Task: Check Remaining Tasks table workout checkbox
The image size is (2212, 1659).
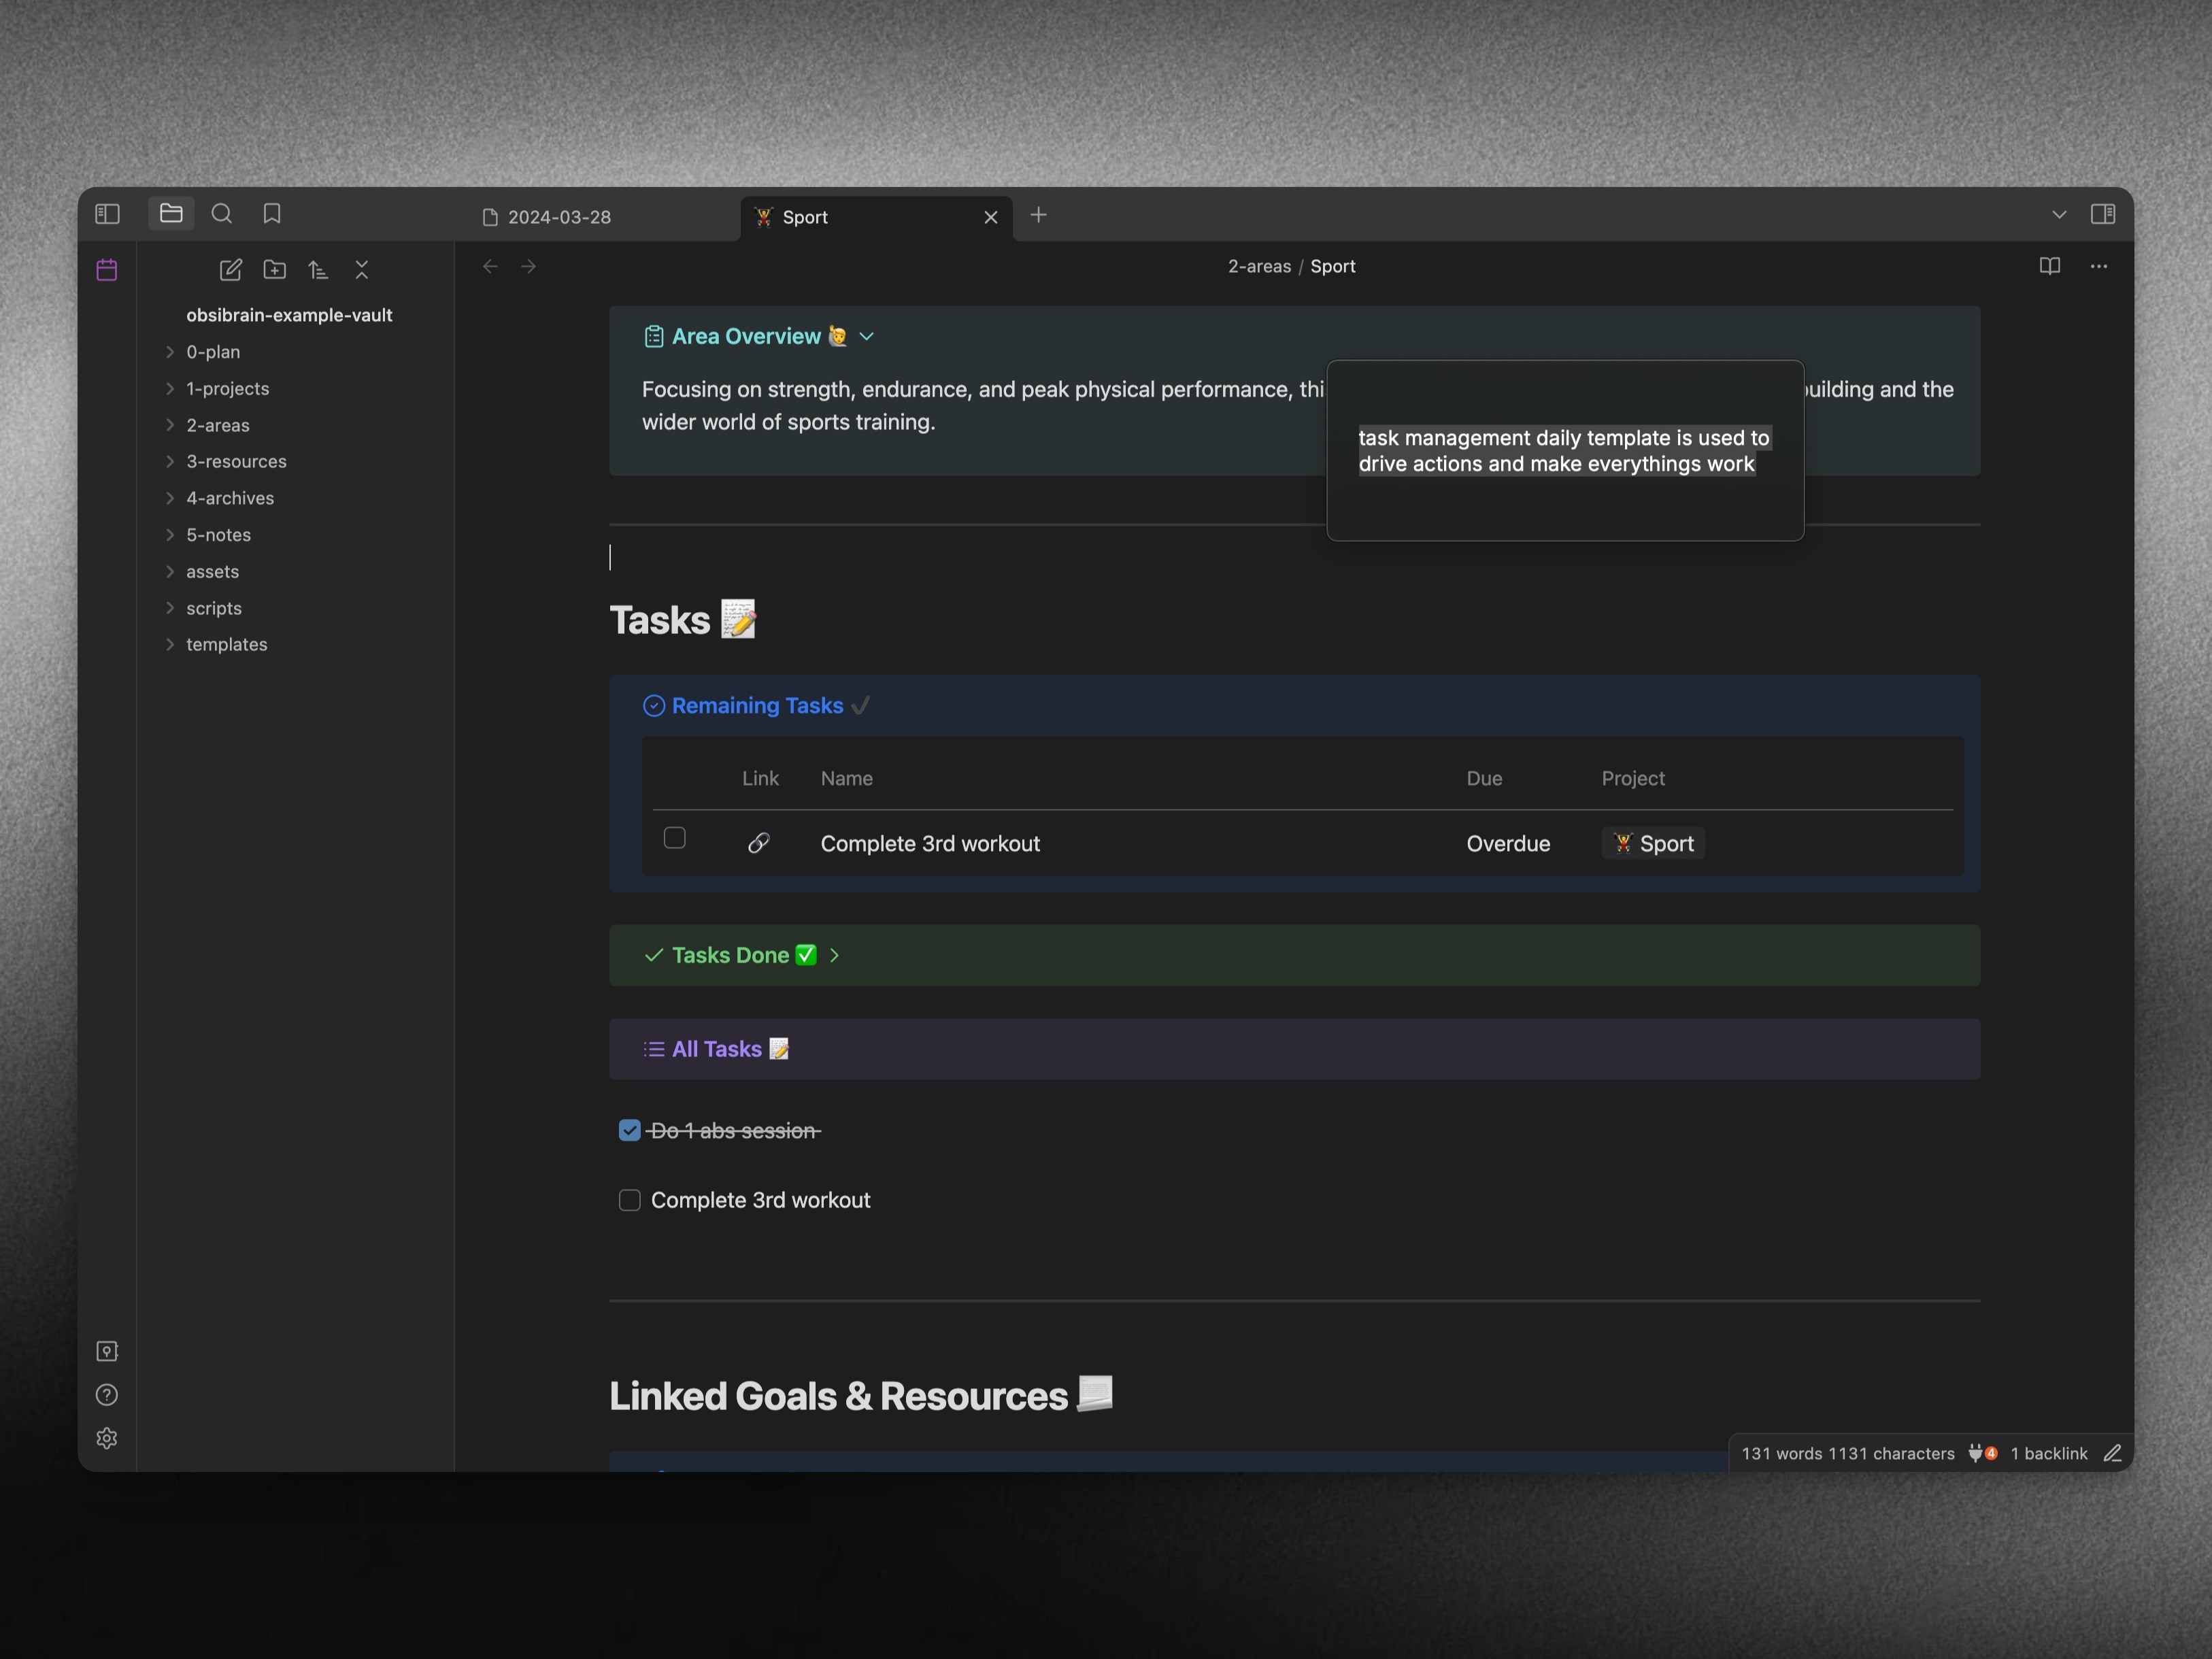Action: pyautogui.click(x=675, y=838)
